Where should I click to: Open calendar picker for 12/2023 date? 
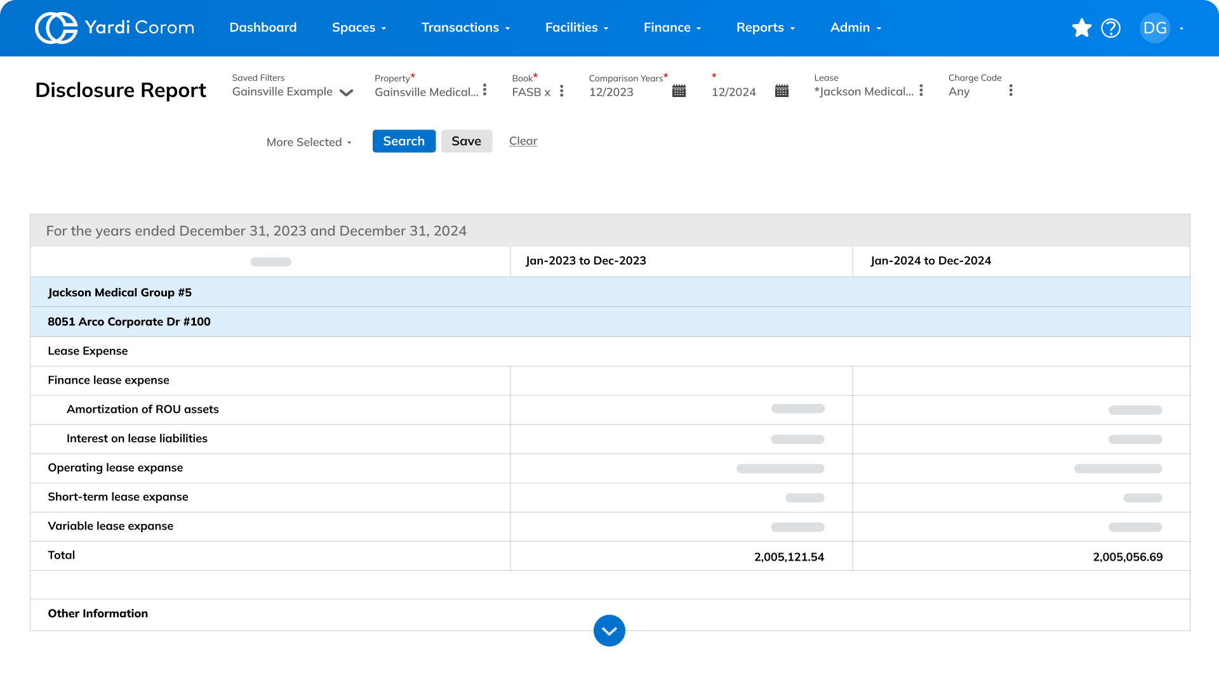(679, 91)
